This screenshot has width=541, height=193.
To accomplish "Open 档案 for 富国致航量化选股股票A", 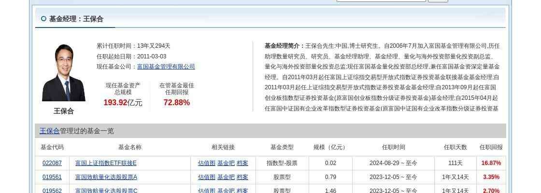I will click(x=242, y=177).
